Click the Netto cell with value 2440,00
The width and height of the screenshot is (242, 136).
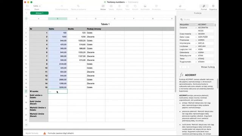(57, 64)
